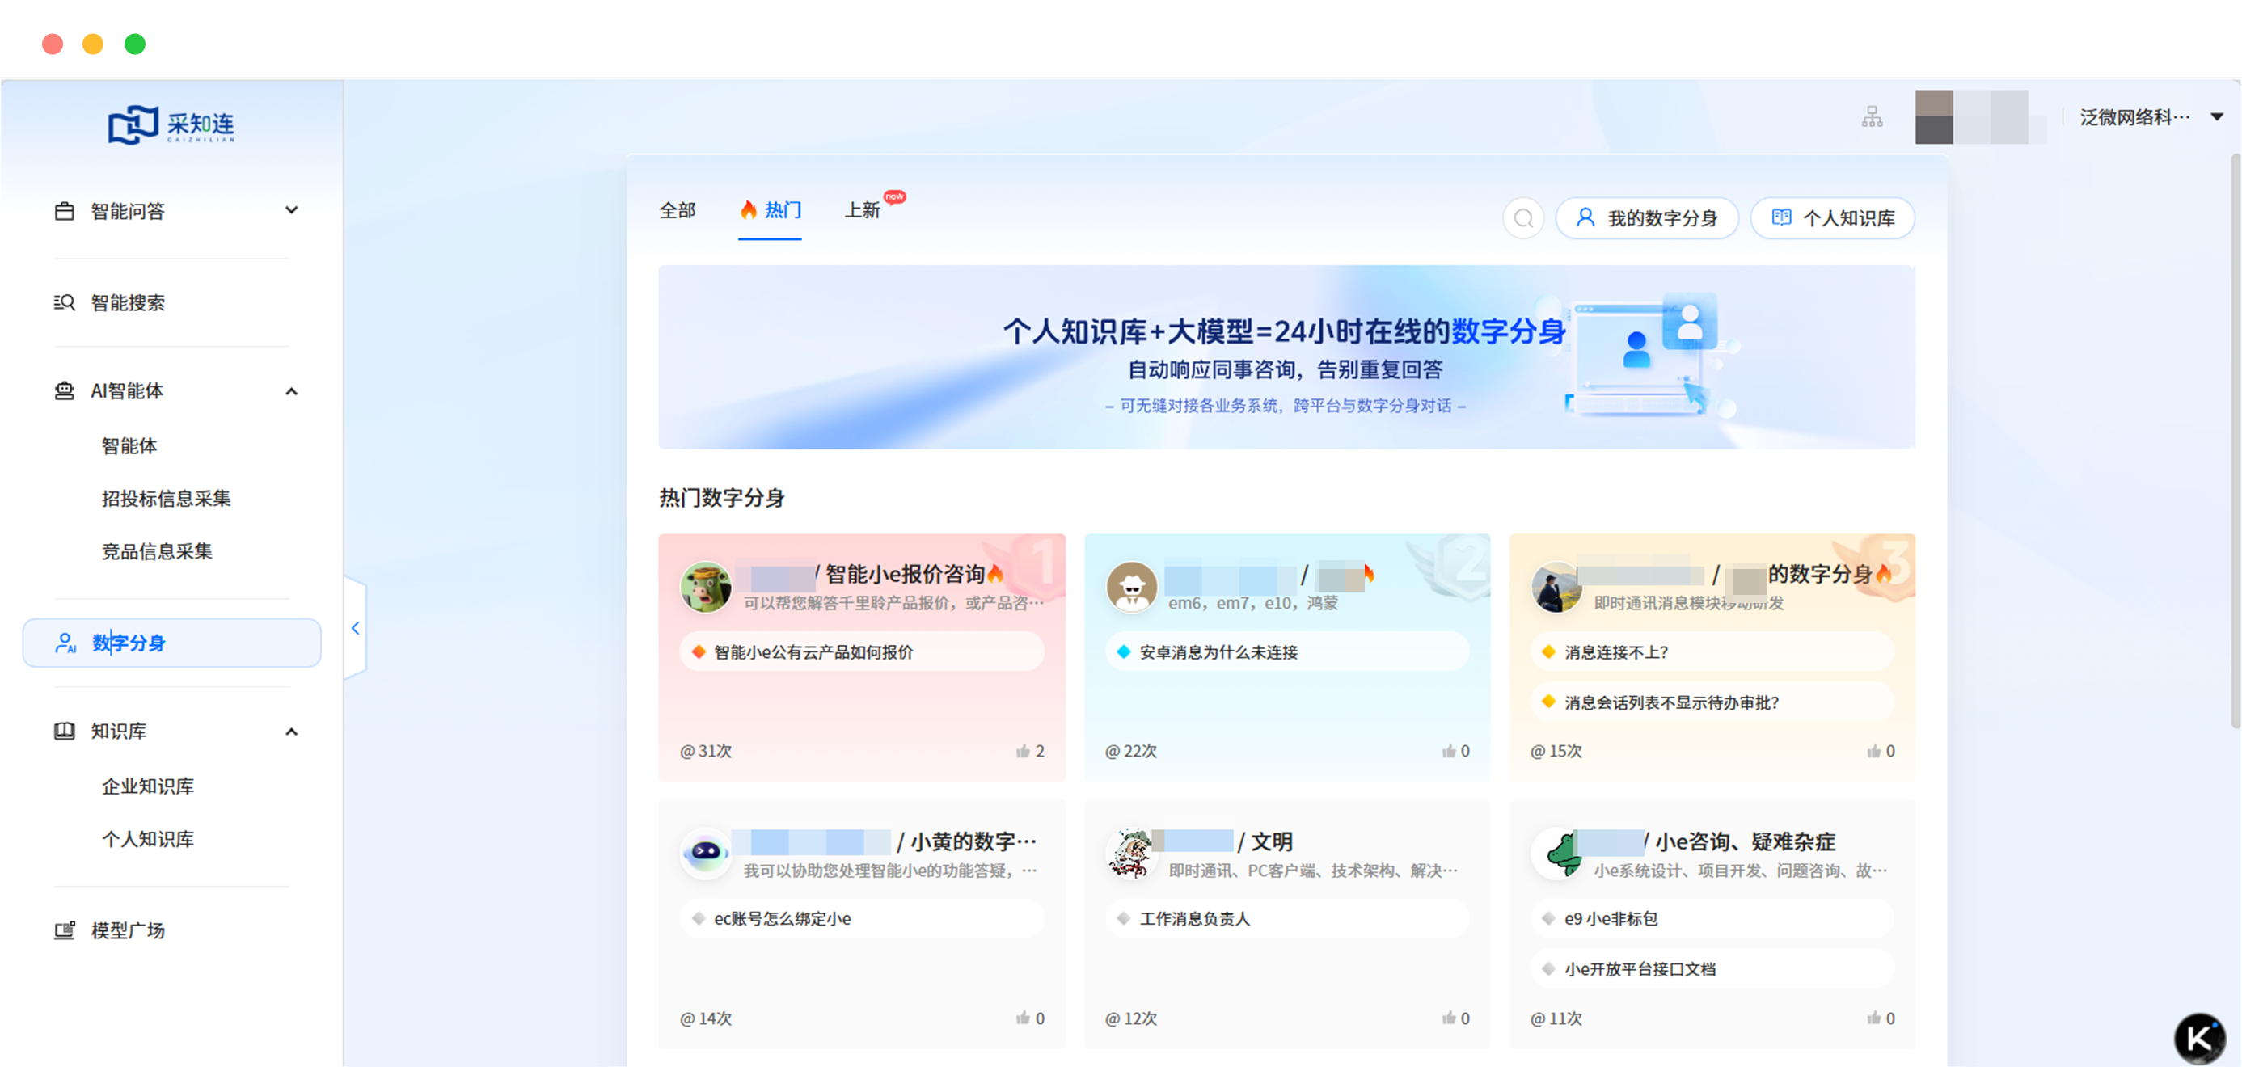
Task: Collapse the AI智能体 section
Action: point(293,390)
